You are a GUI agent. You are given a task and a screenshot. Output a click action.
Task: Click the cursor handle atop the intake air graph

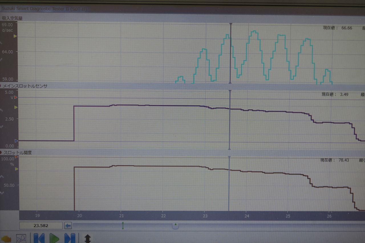(231, 24)
